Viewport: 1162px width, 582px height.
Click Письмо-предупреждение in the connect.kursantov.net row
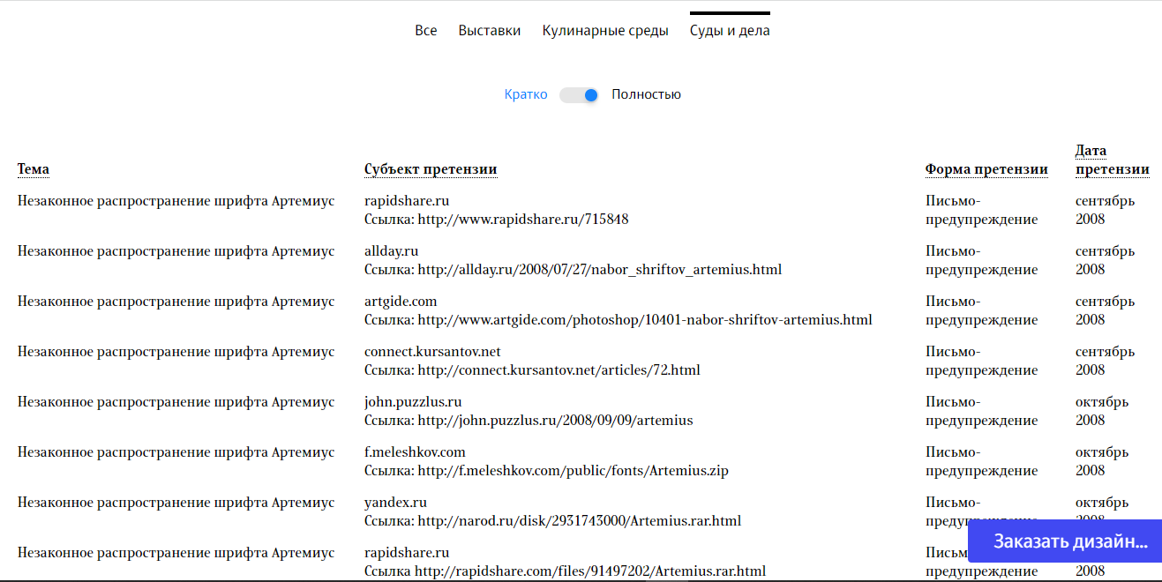pyautogui.click(x=981, y=361)
